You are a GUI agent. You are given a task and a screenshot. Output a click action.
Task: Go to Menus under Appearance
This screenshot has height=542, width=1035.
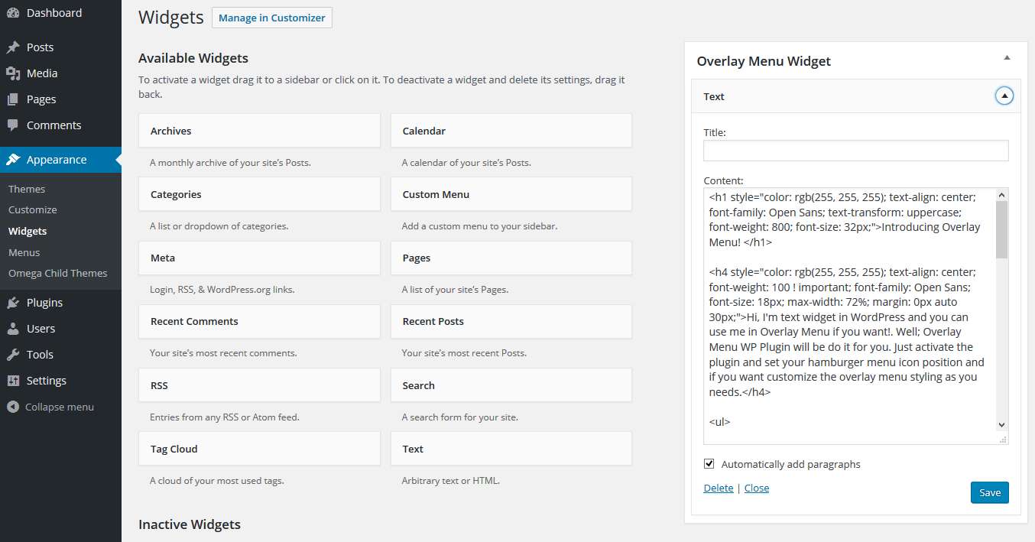pos(24,252)
